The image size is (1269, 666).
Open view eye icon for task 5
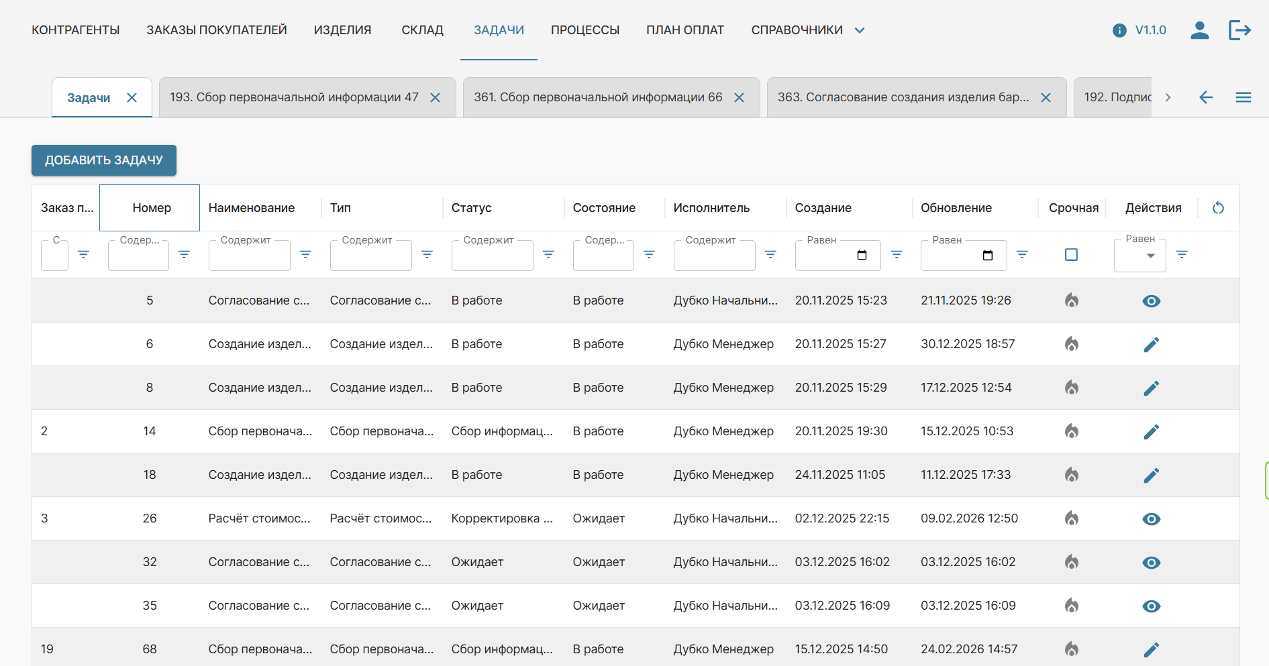pyautogui.click(x=1151, y=301)
